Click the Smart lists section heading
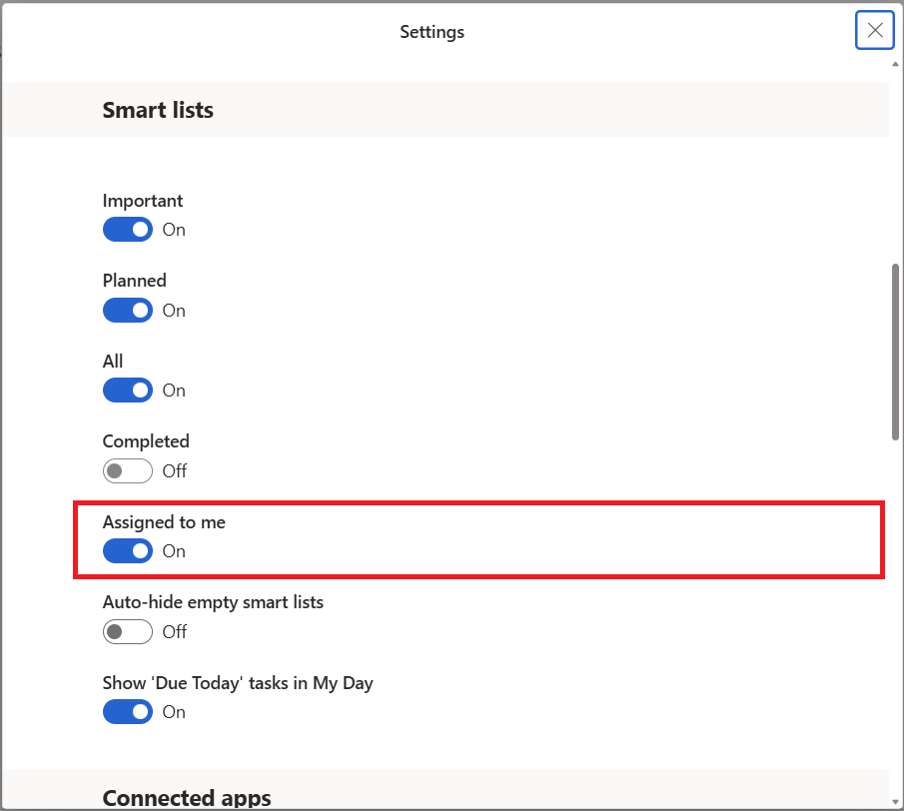904x811 pixels. [158, 110]
